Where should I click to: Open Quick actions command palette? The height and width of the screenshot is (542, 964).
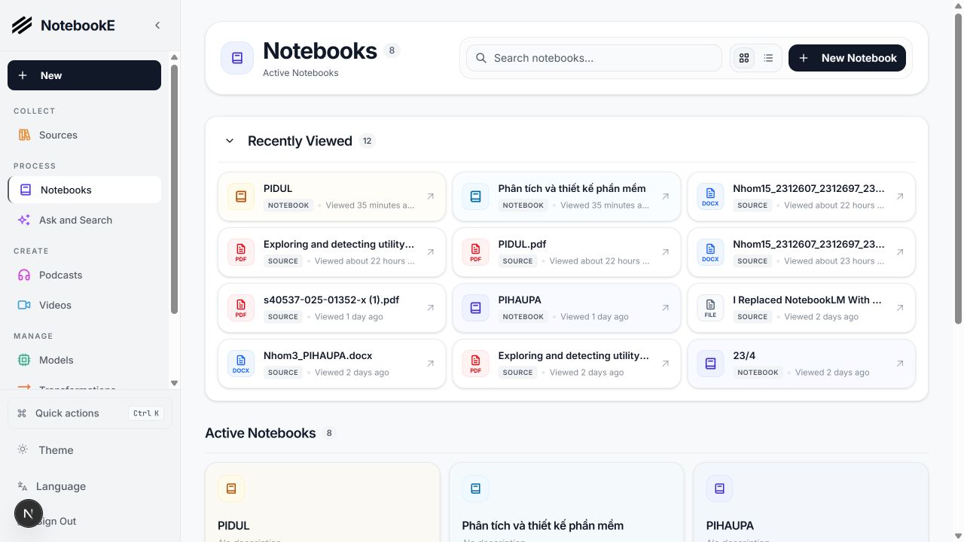point(90,413)
